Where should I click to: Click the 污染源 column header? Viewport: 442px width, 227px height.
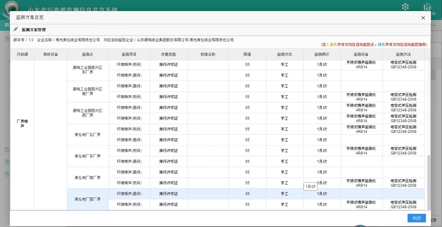click(22, 54)
